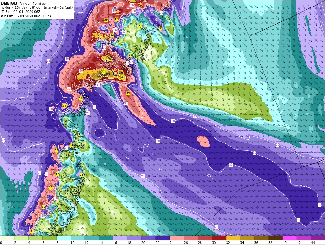Click the 16–18 lavender legend swatch

pyautogui.click(x=120, y=238)
